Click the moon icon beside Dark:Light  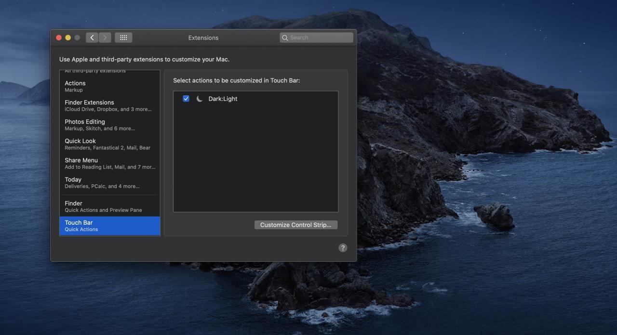[x=200, y=99]
